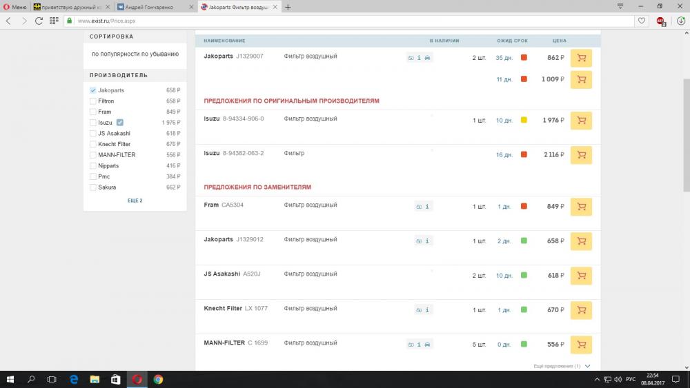The width and height of the screenshot is (690, 388).
Task: Add Isuzu 8-94334-906-0 to cart
Action: coord(581,121)
